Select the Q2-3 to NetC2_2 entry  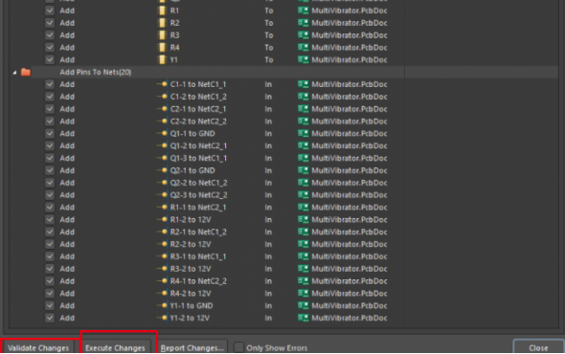point(198,195)
